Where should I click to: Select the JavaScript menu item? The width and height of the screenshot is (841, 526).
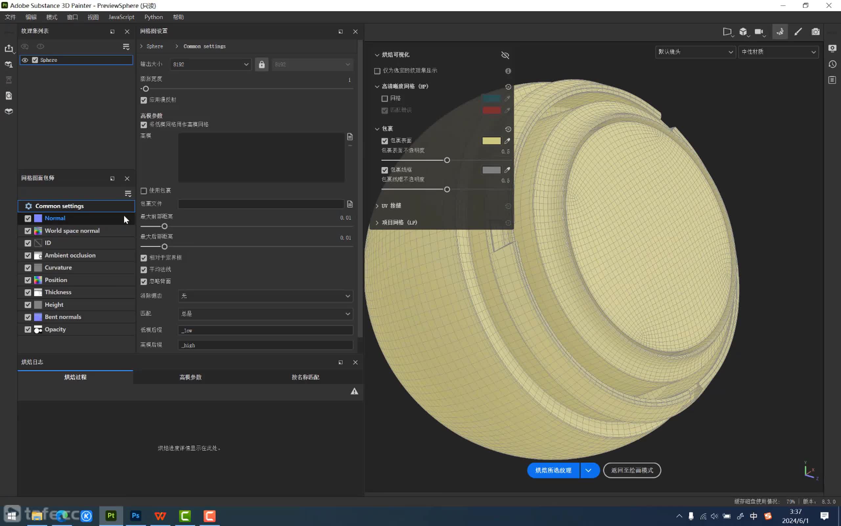[121, 16]
